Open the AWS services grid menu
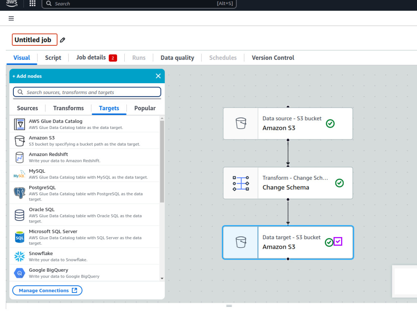This screenshot has width=417, height=312. click(33, 3)
